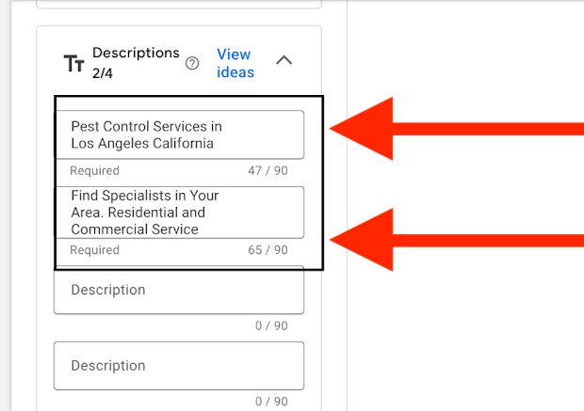This screenshot has height=411, width=584.
Task: Focus the Find Specialists description field
Action: 179,212
